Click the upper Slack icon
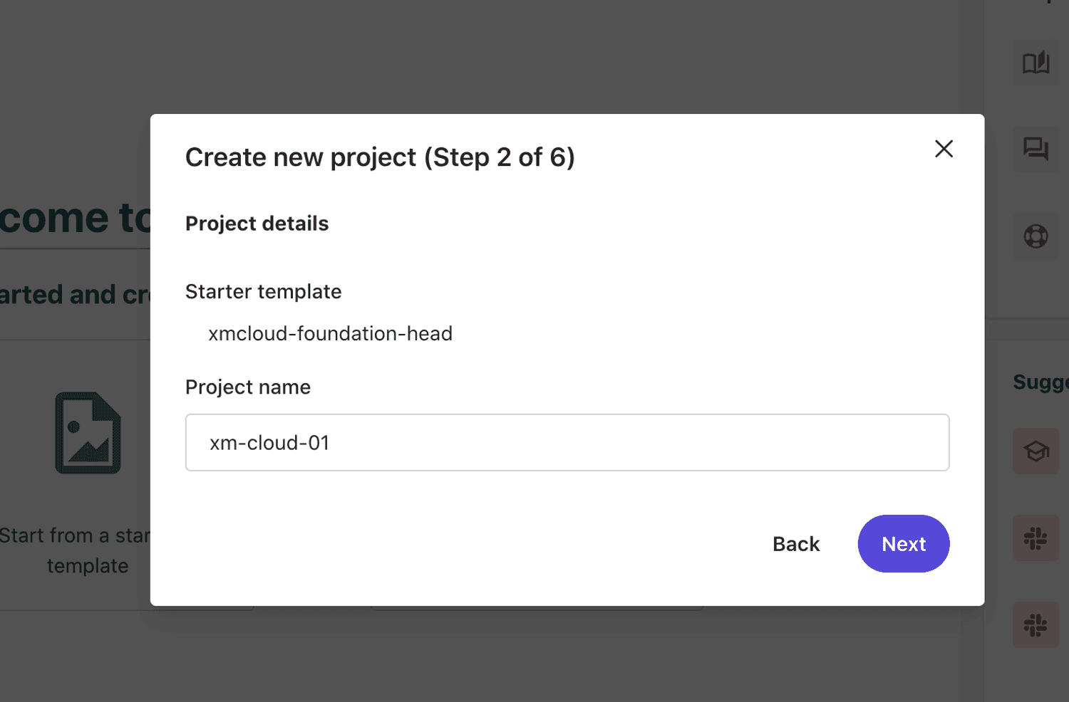The width and height of the screenshot is (1069, 702). pyautogui.click(x=1036, y=538)
